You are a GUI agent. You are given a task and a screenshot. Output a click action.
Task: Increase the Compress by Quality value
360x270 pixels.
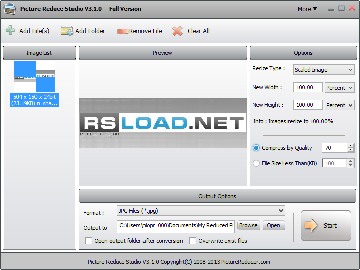click(350, 146)
